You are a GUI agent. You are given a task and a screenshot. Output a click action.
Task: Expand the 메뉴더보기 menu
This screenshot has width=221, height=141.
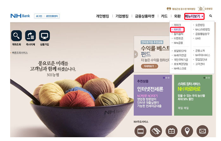(194, 16)
